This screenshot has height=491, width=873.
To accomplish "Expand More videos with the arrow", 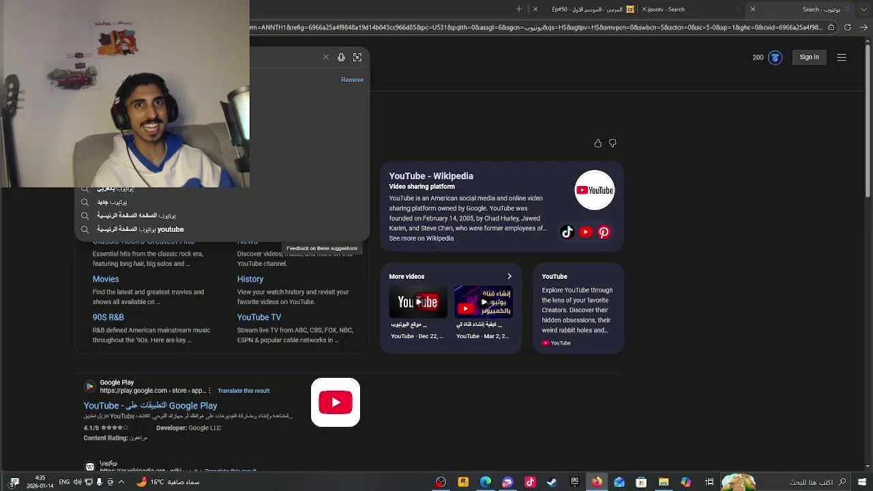I will click(509, 276).
